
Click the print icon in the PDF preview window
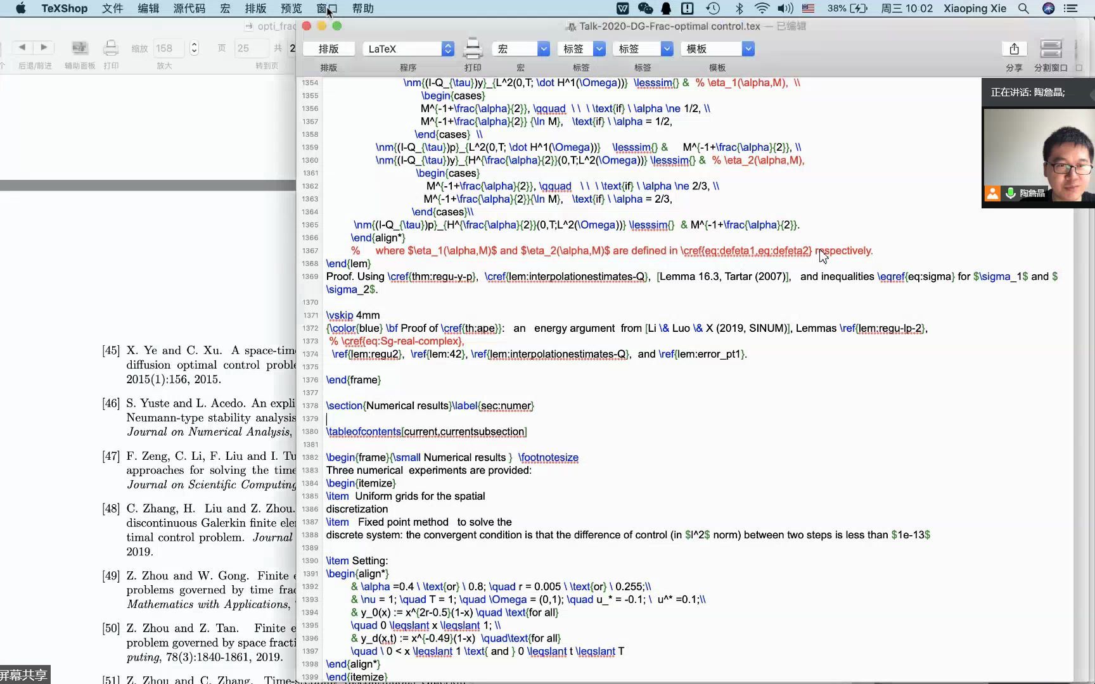(111, 48)
